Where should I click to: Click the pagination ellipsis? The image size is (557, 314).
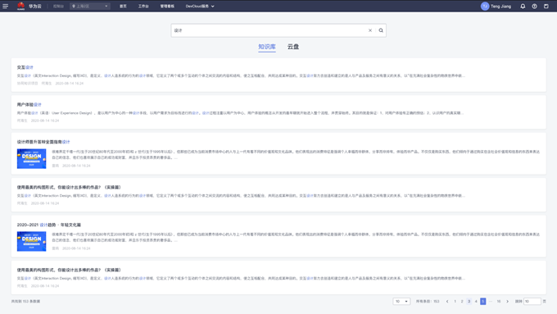point(491,301)
